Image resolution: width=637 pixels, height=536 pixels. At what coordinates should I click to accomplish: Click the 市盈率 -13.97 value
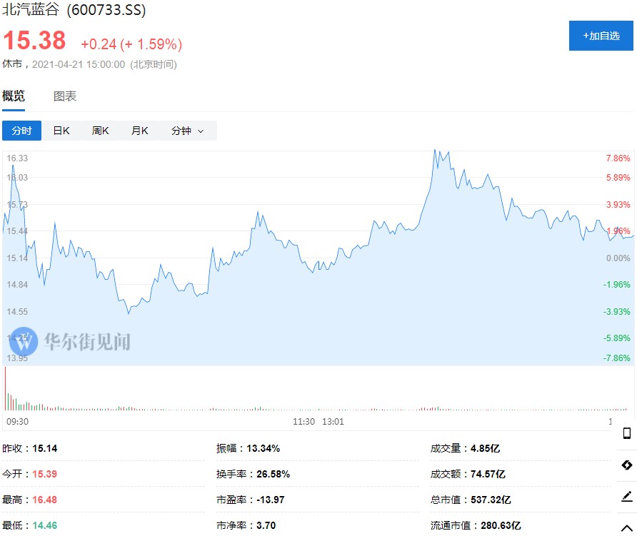(271, 500)
